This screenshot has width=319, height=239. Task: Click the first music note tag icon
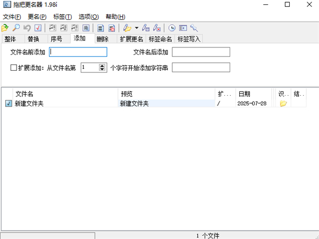pyautogui.click(x=53, y=28)
